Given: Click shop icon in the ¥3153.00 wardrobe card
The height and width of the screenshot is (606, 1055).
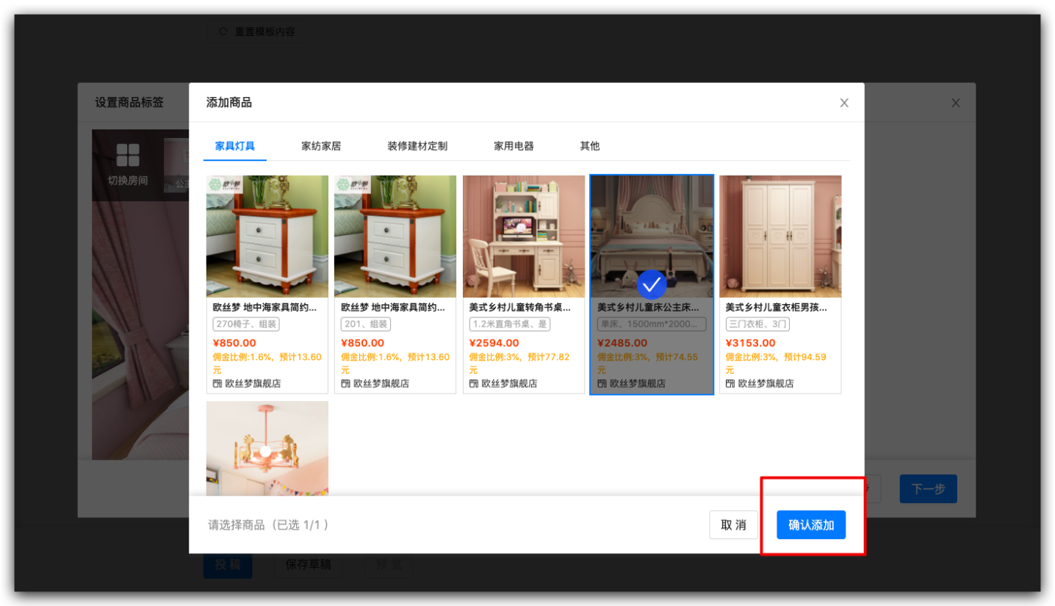Looking at the screenshot, I should point(730,383).
